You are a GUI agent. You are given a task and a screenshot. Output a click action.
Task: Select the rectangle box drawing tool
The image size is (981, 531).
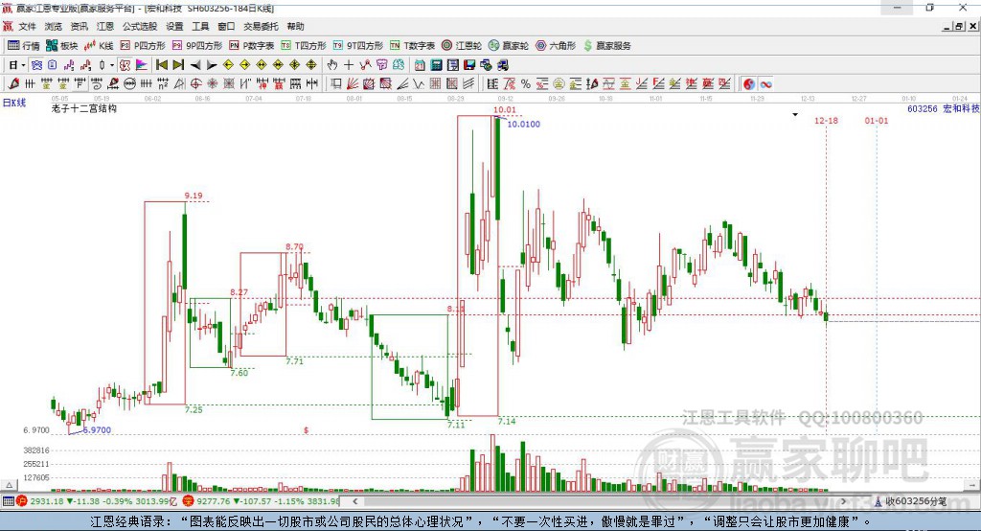click(x=336, y=83)
